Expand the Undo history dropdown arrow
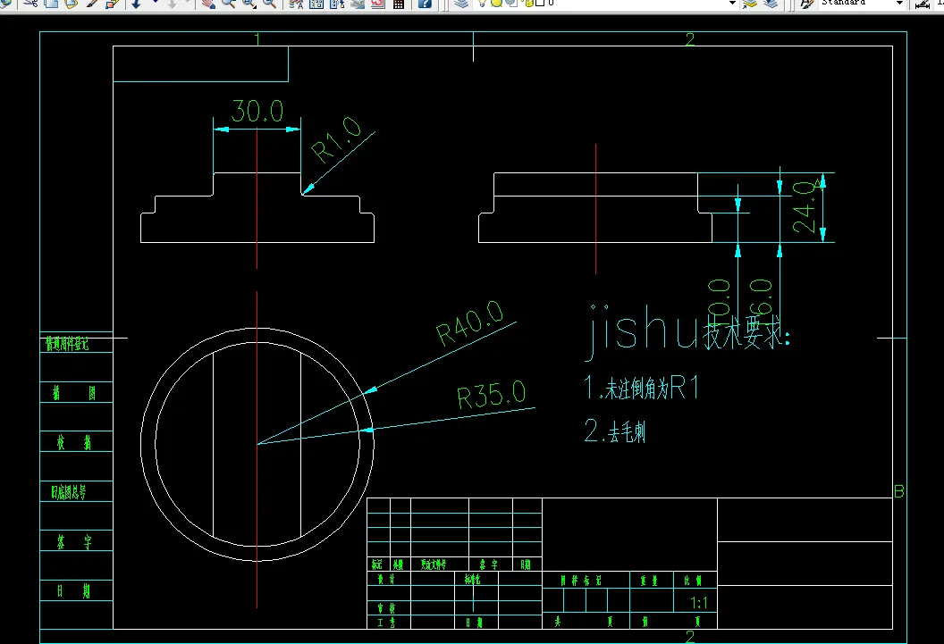 (156, 3)
